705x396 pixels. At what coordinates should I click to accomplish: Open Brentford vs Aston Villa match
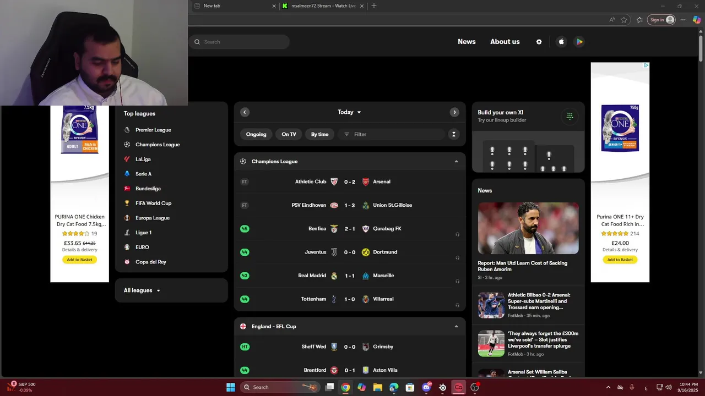[350, 370]
